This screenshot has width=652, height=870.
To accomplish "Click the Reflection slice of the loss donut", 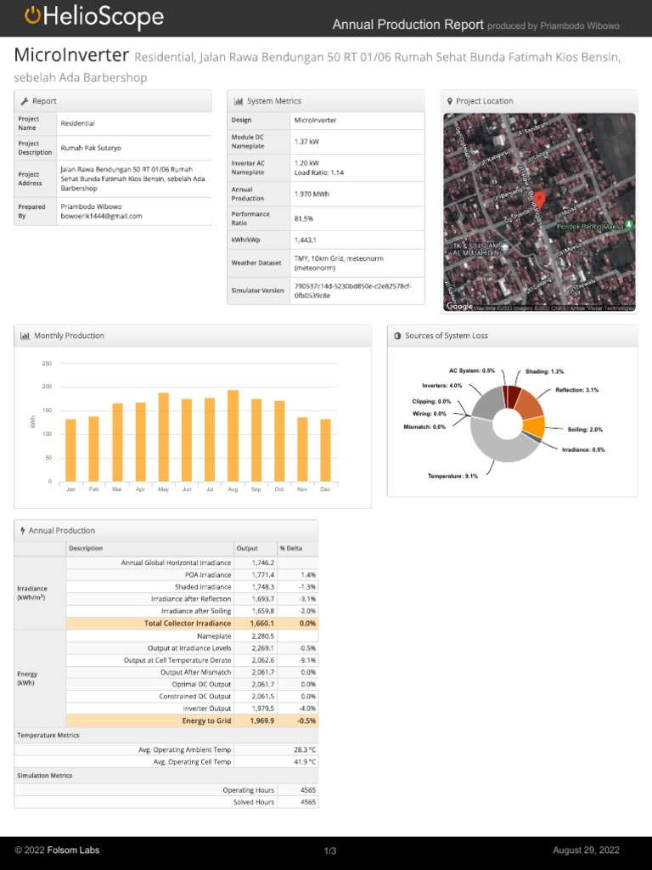I will point(528,404).
